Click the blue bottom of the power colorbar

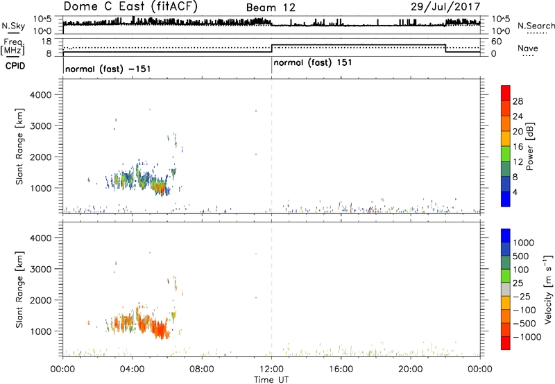click(506, 199)
